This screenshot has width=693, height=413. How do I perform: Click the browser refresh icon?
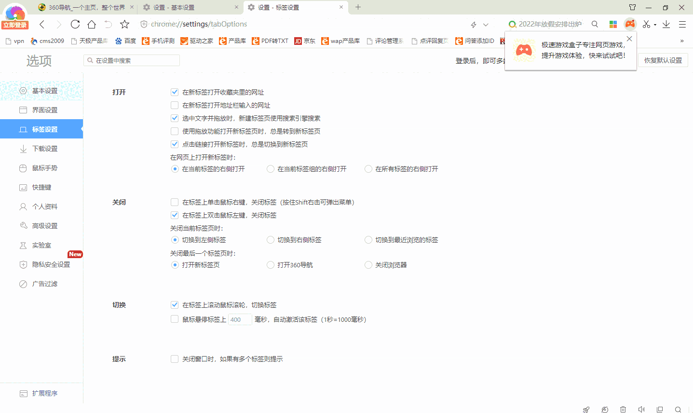click(75, 24)
